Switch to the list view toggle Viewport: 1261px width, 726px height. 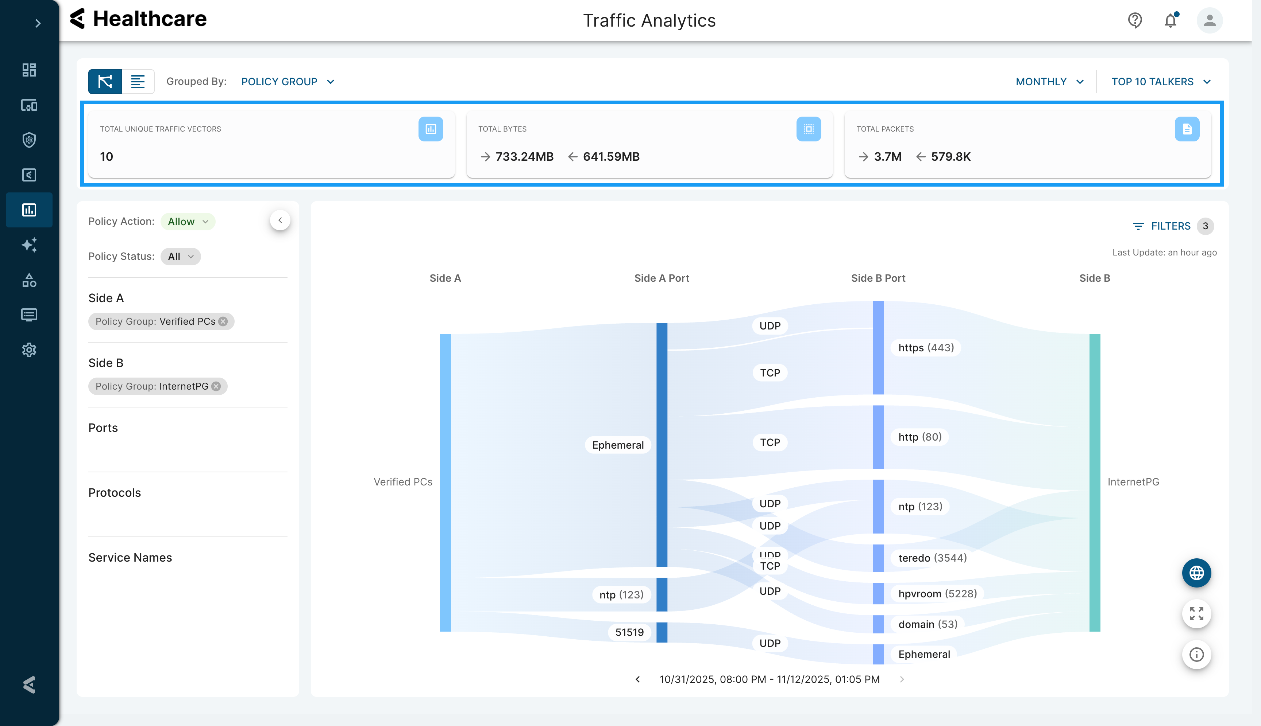tap(138, 82)
